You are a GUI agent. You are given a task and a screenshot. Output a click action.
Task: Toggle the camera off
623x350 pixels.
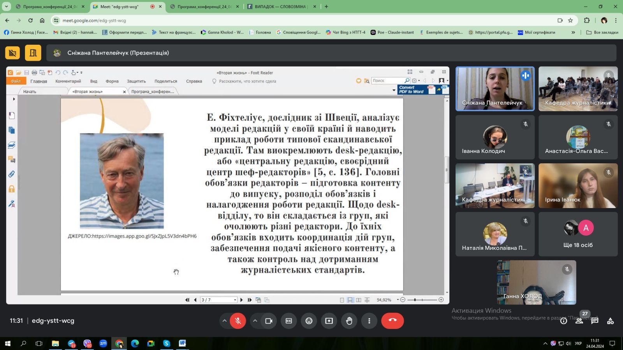click(269, 321)
